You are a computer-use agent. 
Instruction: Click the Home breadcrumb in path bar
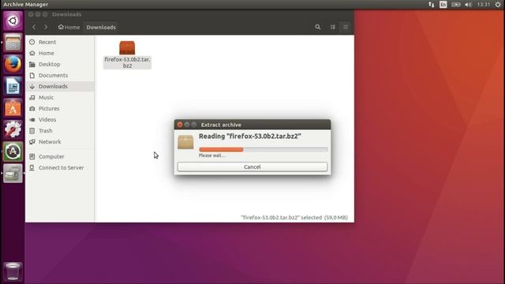(x=69, y=27)
